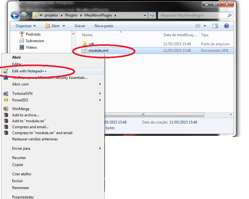Click the refresh icon beside address bar
This screenshot has width=249, height=199.
coord(152,15)
